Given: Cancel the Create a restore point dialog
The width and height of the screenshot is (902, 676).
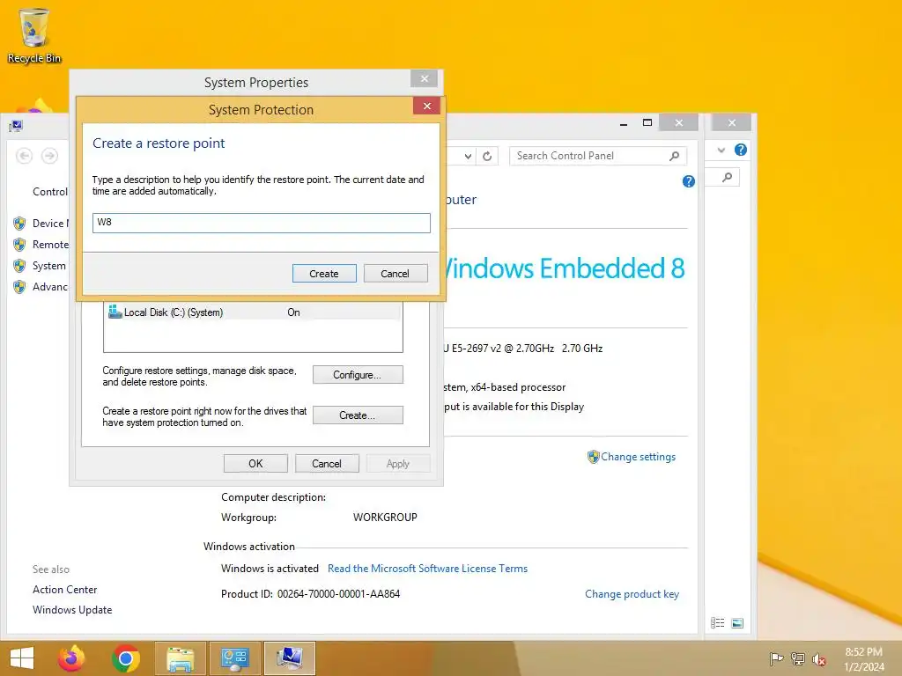Looking at the screenshot, I should click(x=396, y=274).
